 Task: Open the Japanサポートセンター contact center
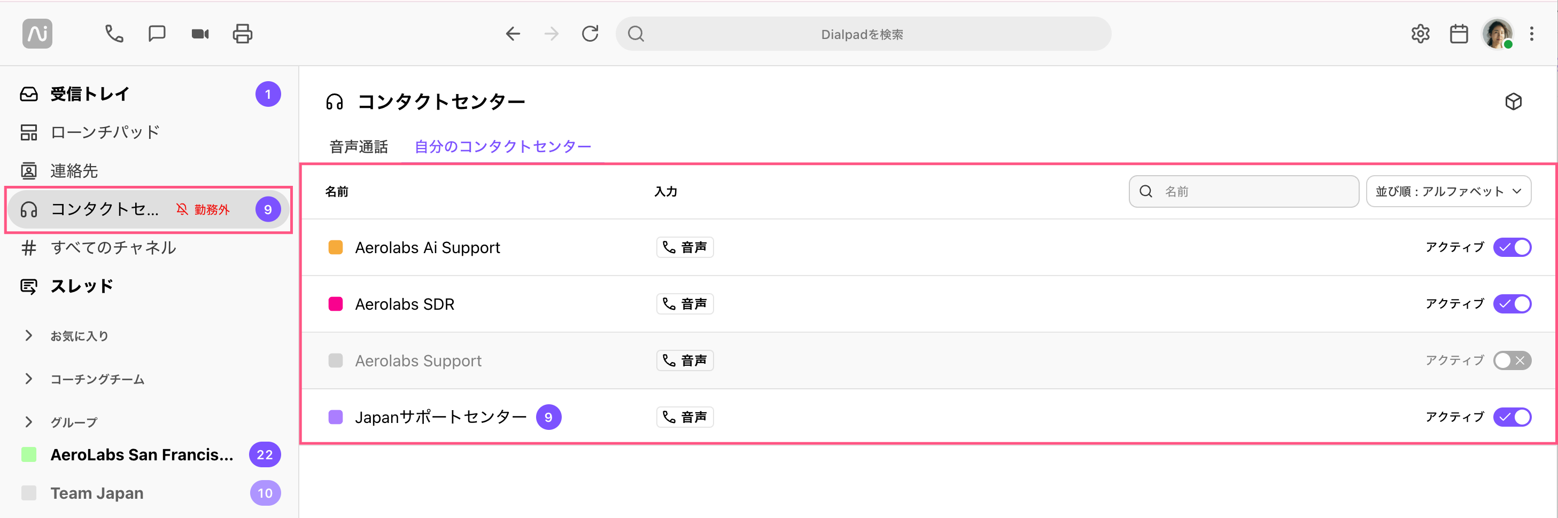coord(441,417)
